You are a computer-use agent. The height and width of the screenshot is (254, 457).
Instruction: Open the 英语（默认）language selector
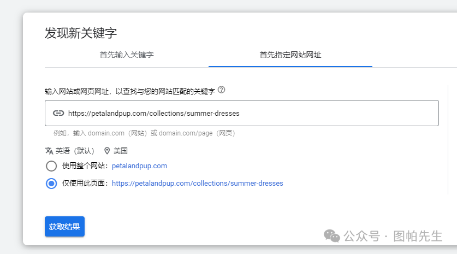click(x=75, y=151)
